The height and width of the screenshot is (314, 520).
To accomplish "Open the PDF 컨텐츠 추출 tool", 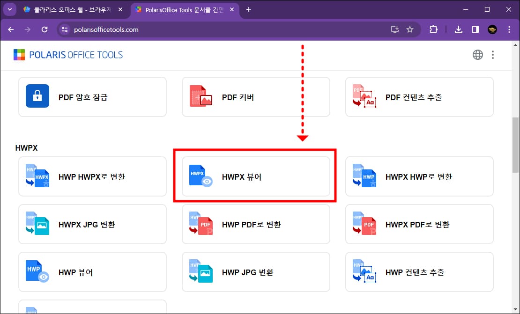I will [x=419, y=97].
